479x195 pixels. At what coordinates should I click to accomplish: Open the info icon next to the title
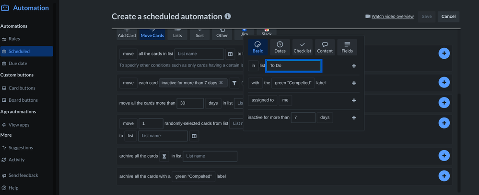point(228,16)
